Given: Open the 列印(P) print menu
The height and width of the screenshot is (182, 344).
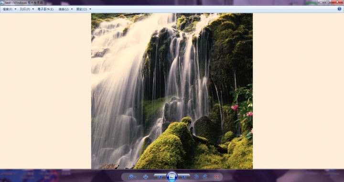Looking at the screenshot, I should point(27,9).
